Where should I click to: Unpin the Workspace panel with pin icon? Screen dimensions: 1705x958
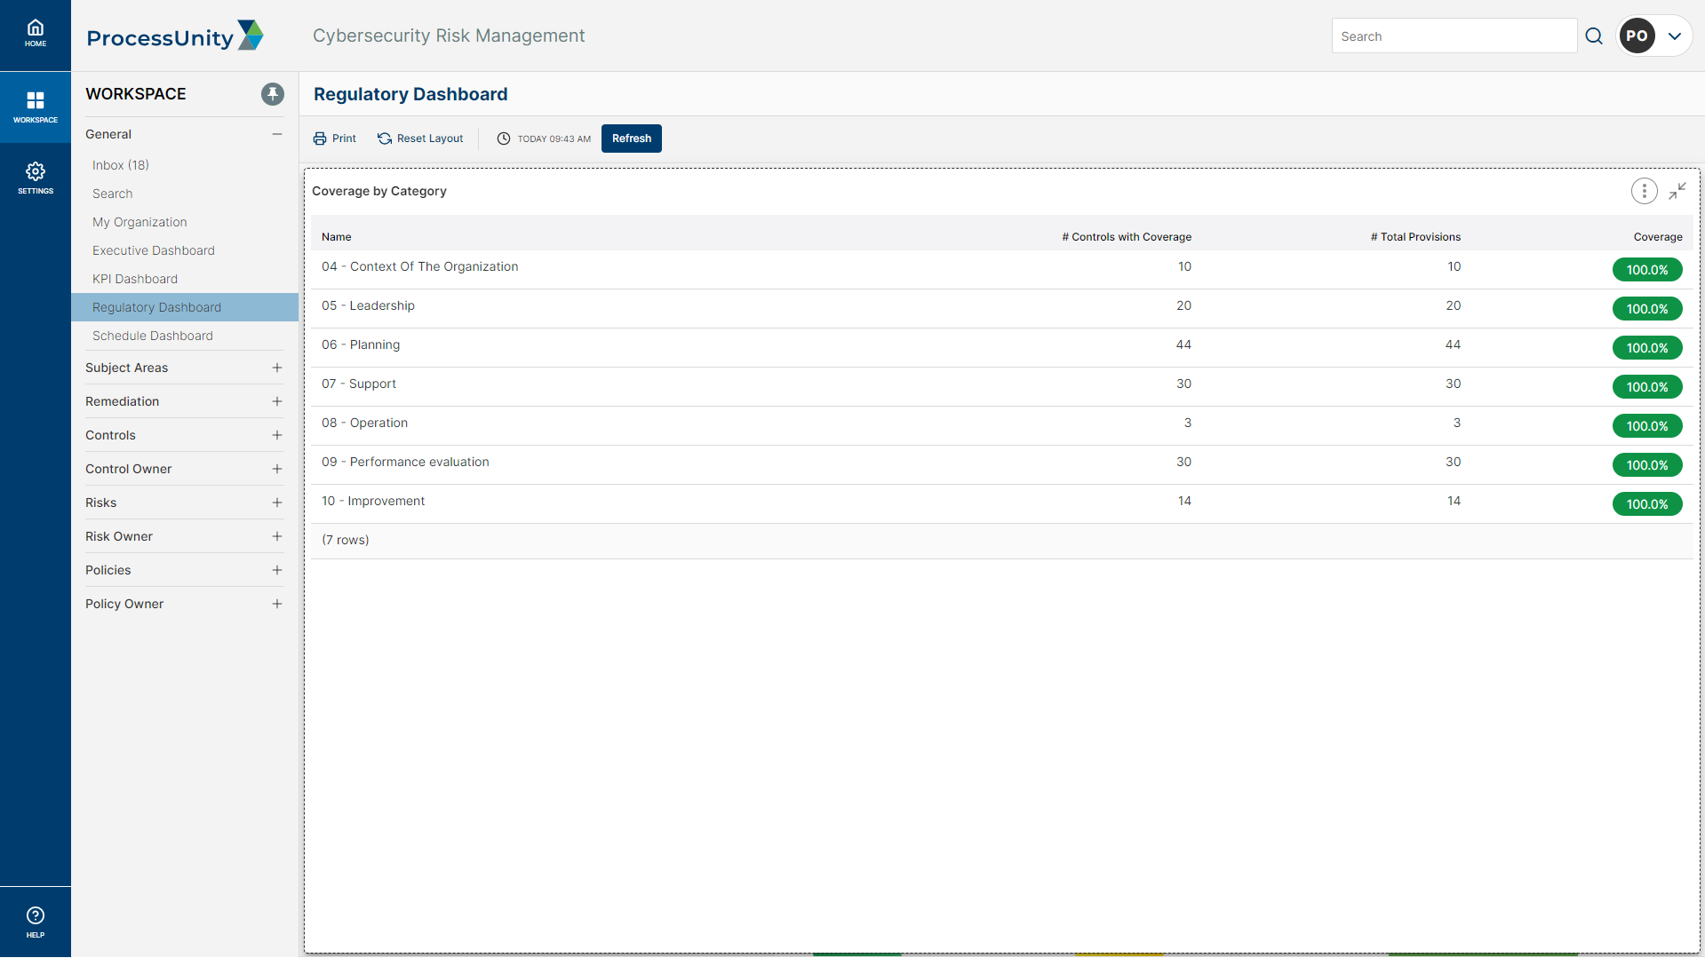pos(273,94)
